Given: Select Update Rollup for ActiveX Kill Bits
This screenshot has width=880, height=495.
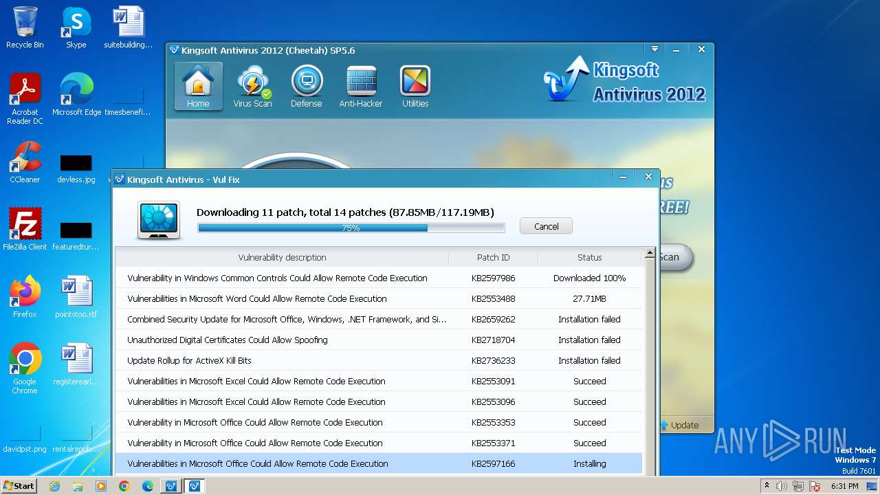Looking at the screenshot, I should click(379, 360).
